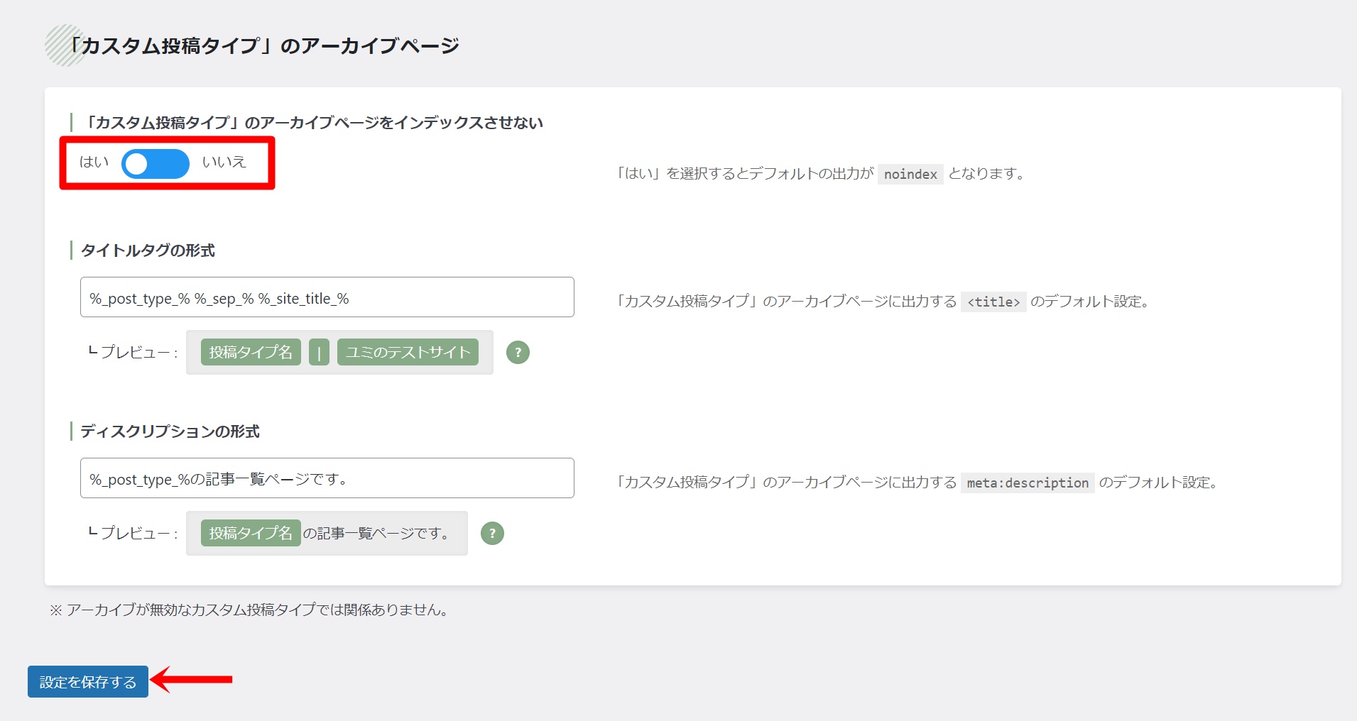1357x721 pixels.
Task: Click the いいえ label beside the switch
Action: [x=224, y=163]
